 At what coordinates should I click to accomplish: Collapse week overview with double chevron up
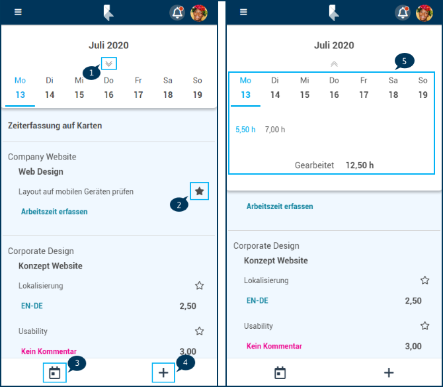(334, 64)
